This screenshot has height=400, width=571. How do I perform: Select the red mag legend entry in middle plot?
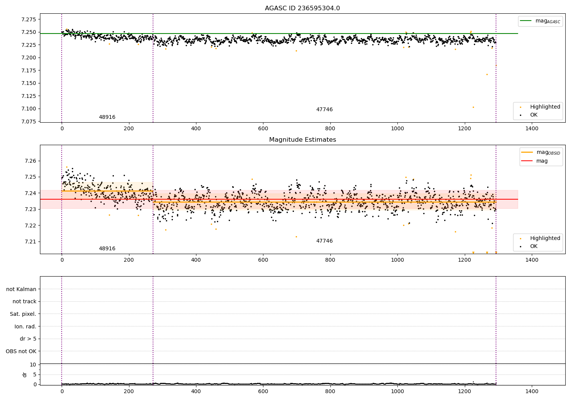[x=527, y=161]
